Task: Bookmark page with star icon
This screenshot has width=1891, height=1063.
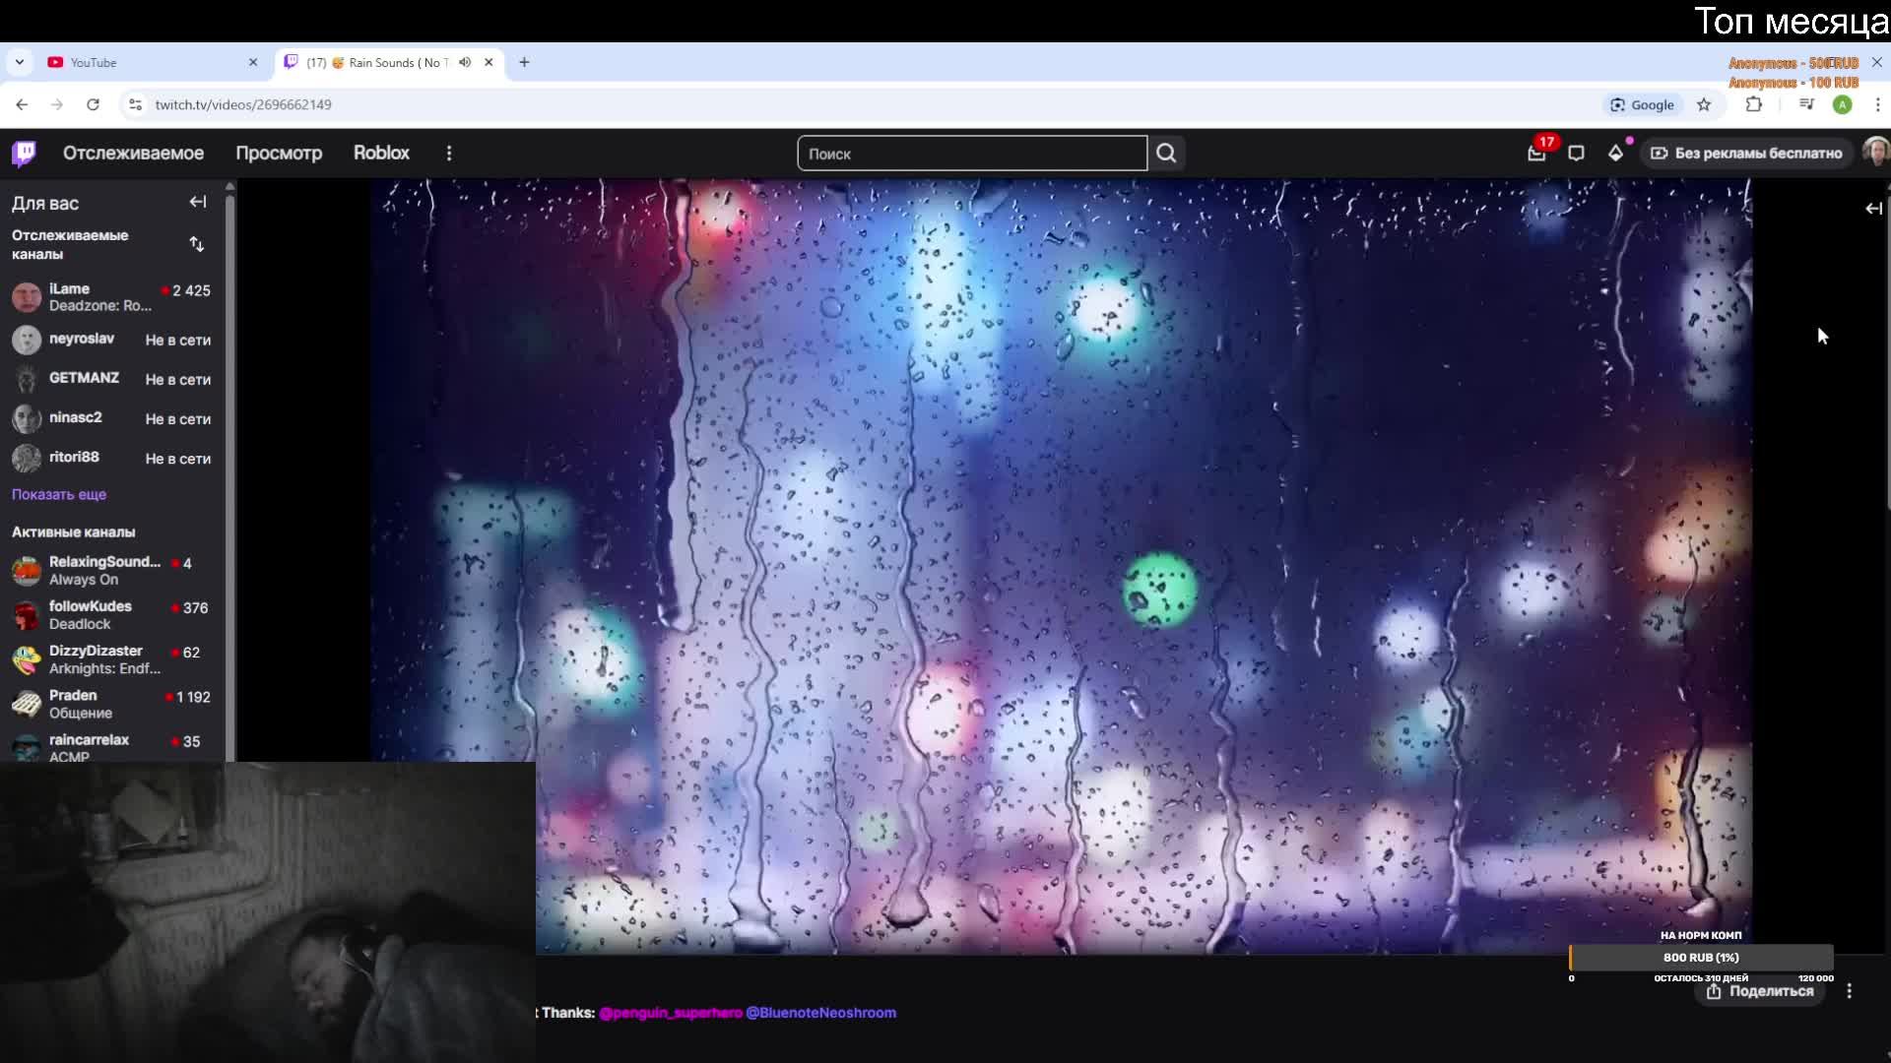Action: coord(1704,104)
